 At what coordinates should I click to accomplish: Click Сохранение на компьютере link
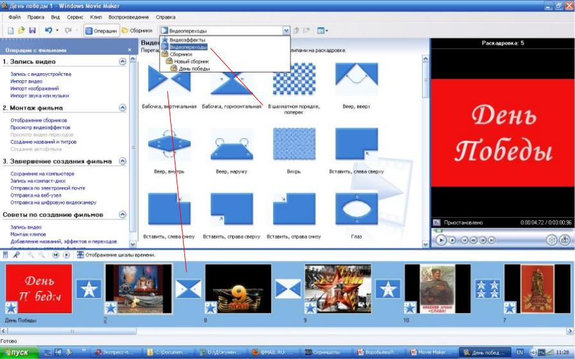[42, 174]
